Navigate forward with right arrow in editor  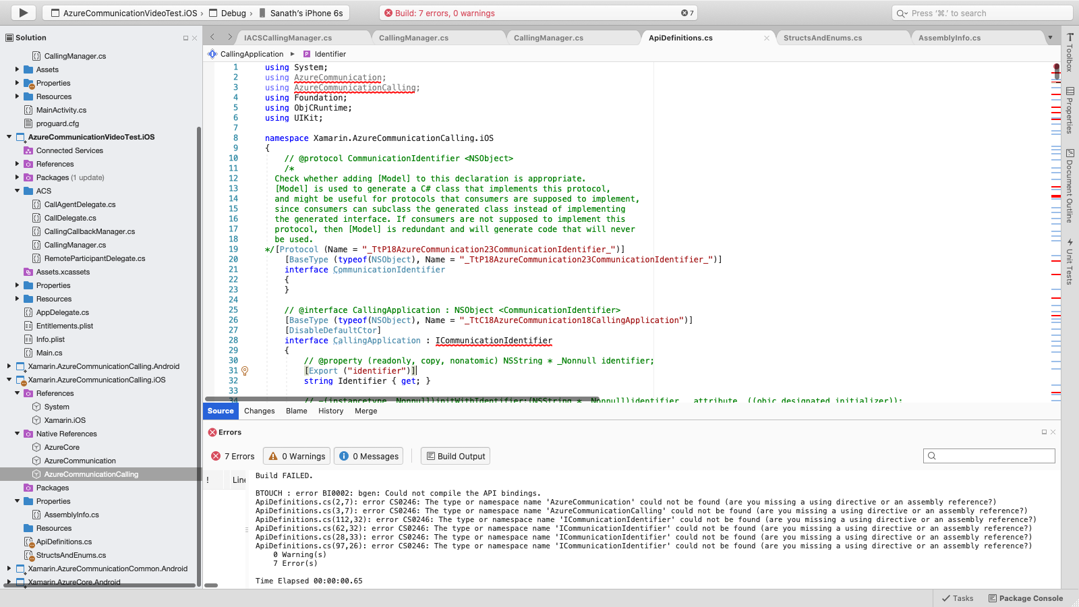point(229,38)
